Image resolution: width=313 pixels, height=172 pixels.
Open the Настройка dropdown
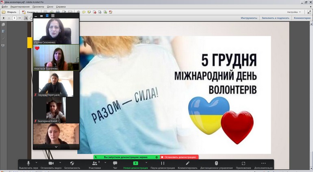(294, 12)
